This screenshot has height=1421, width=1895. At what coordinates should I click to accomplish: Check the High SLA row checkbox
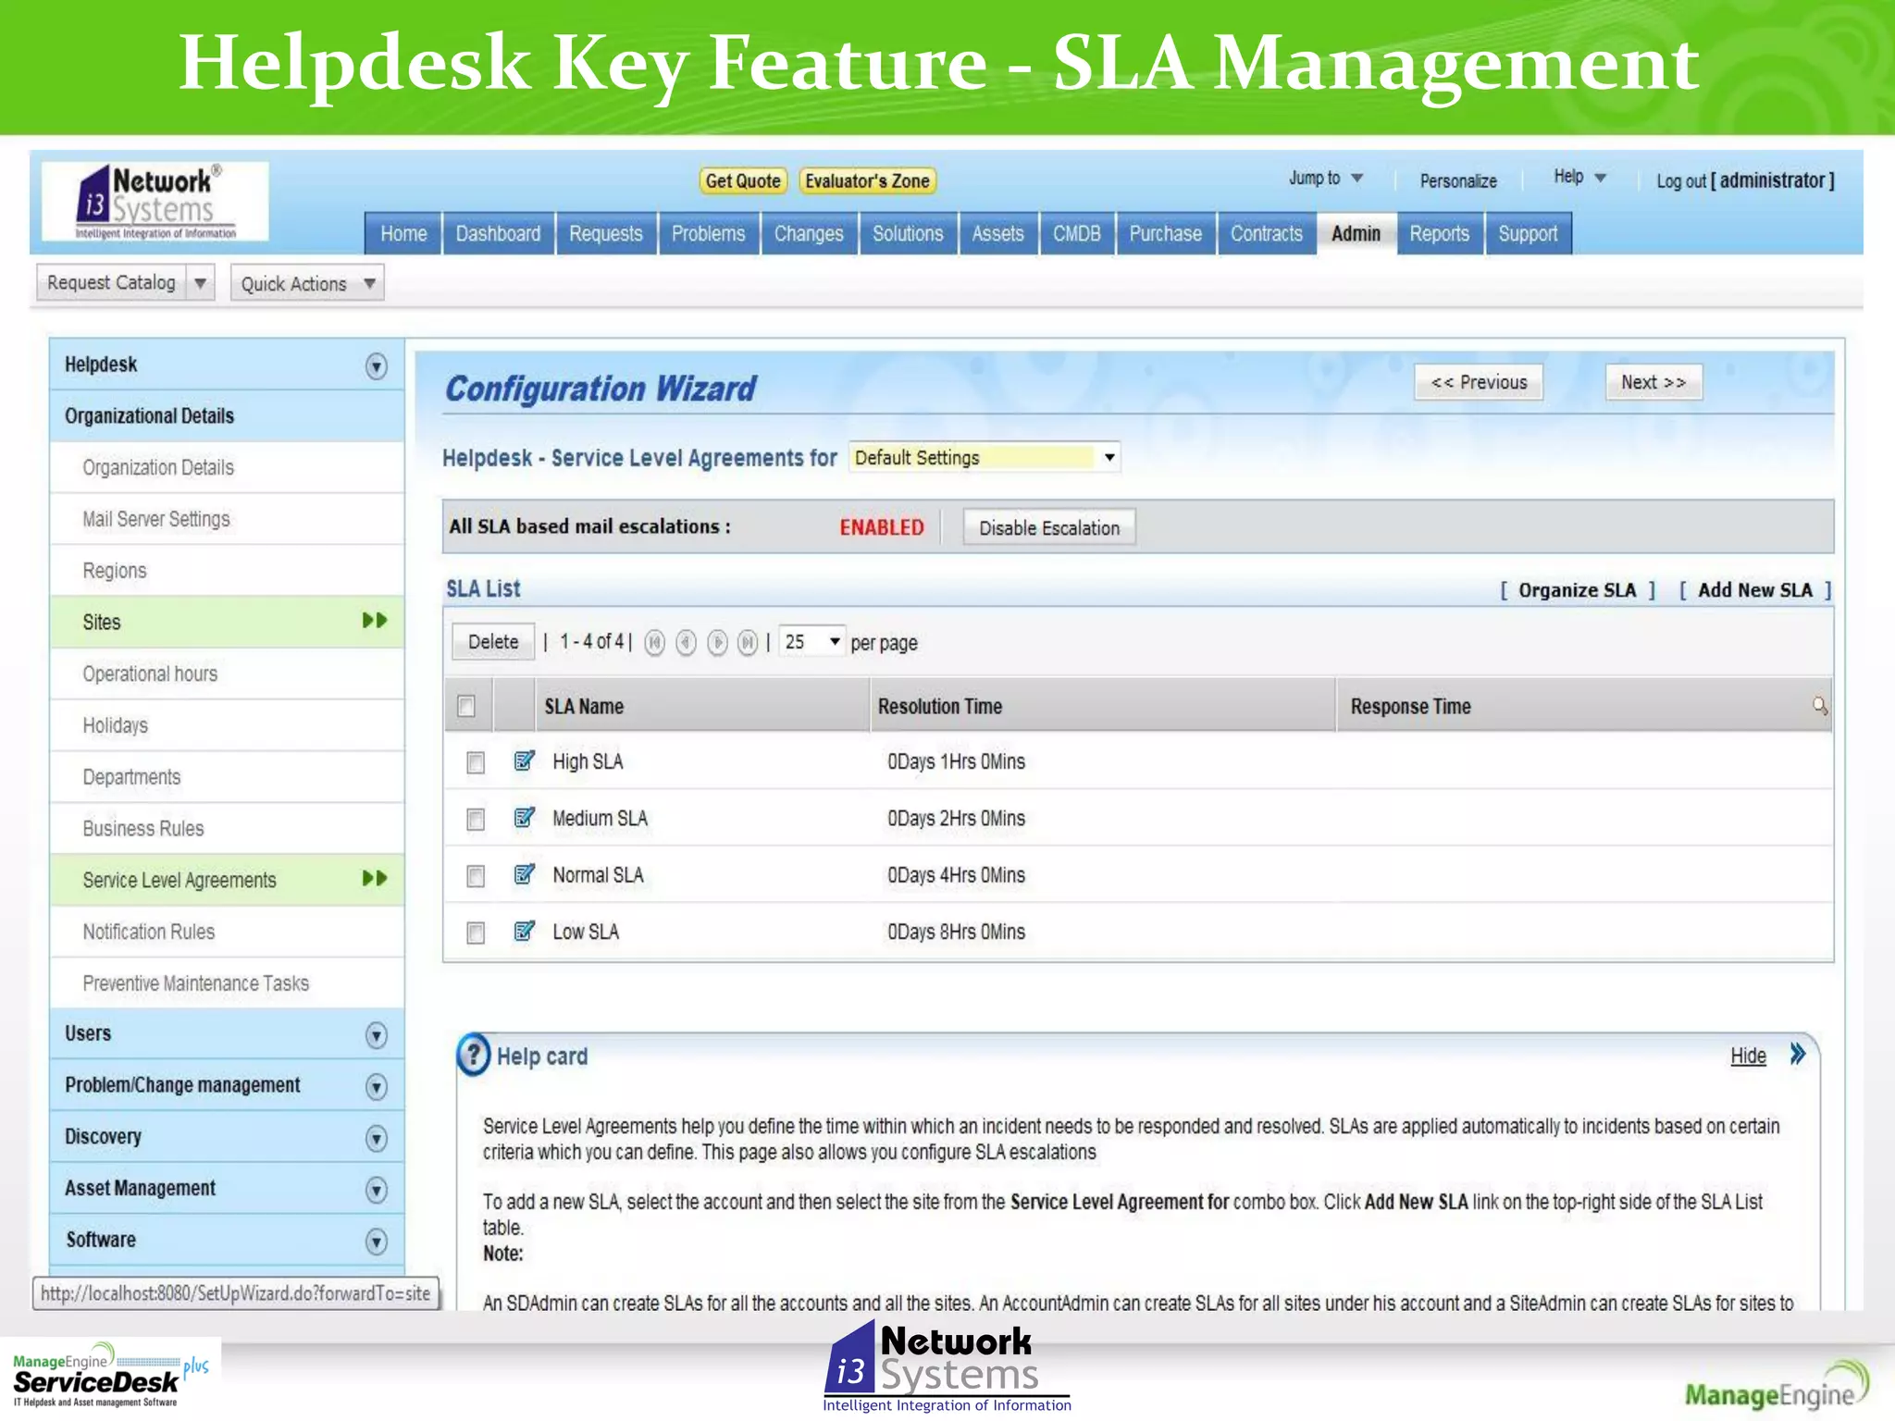476,762
